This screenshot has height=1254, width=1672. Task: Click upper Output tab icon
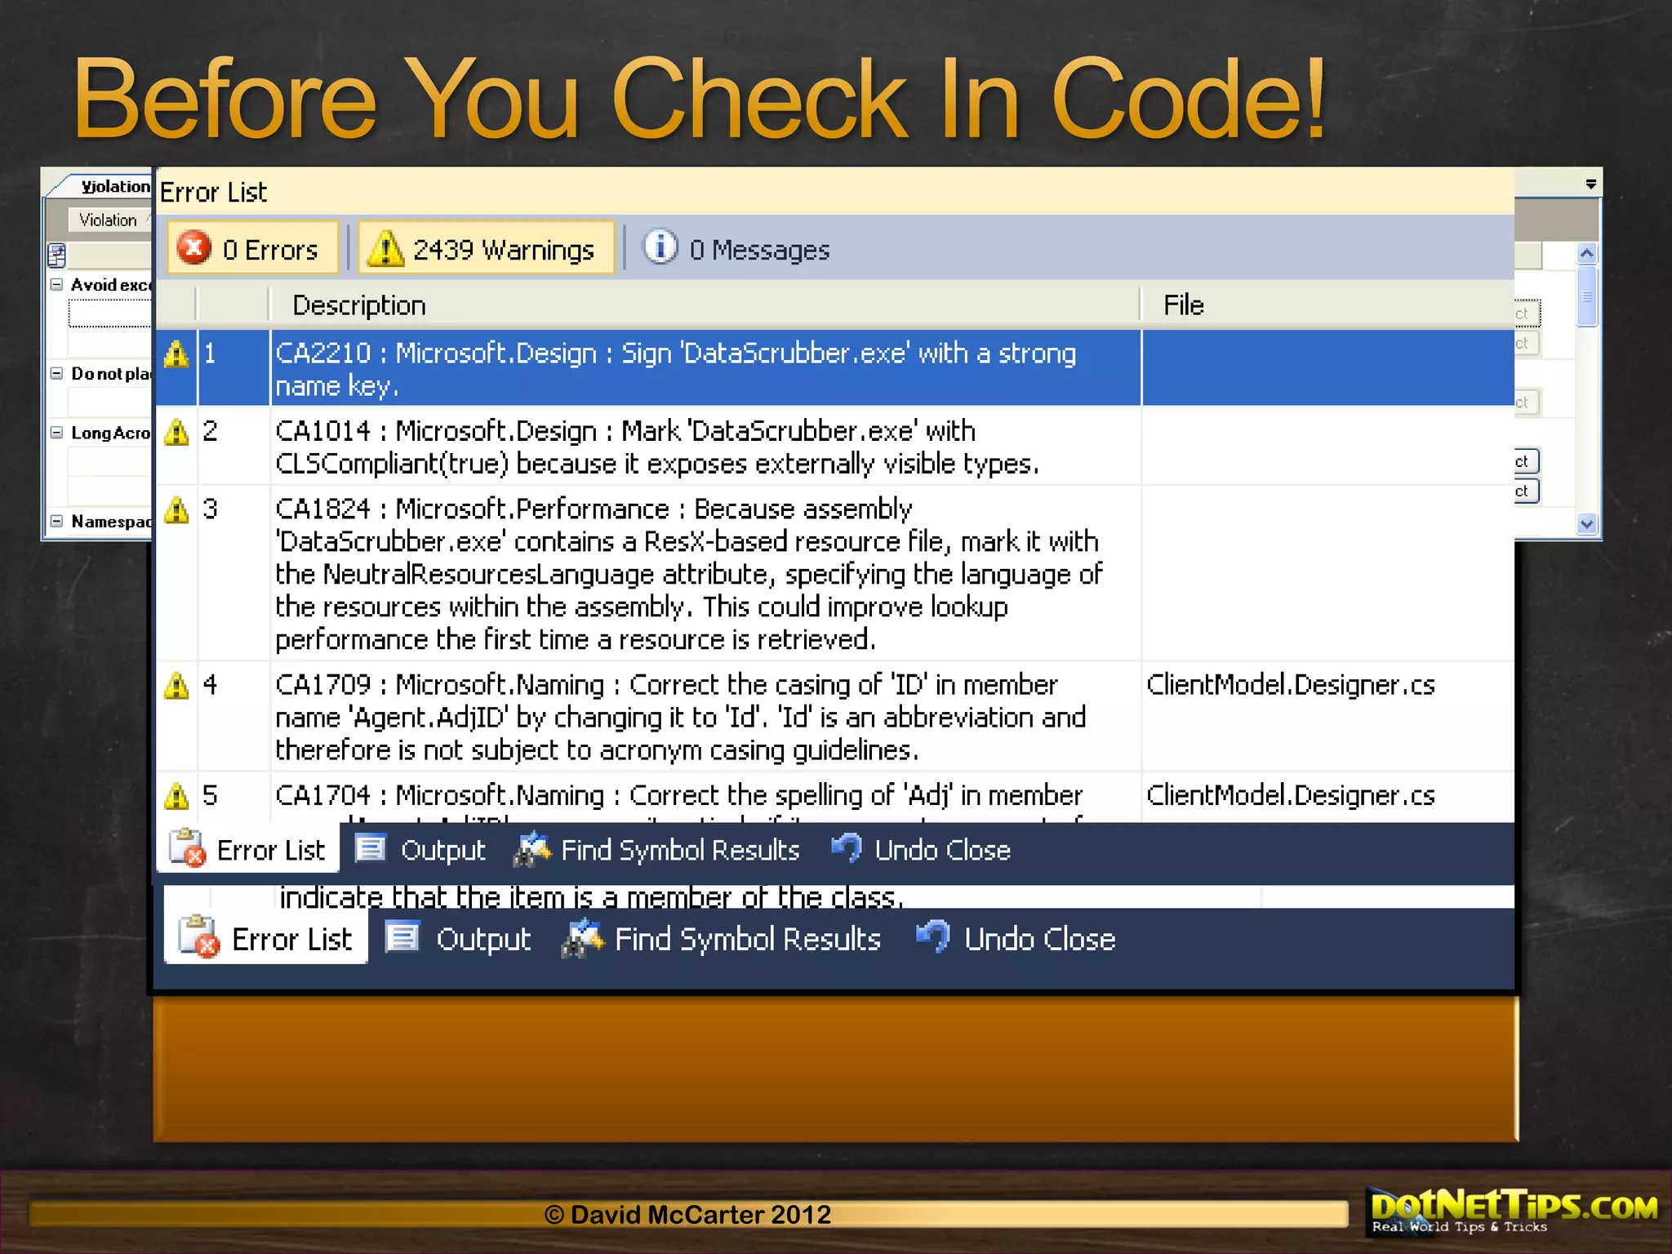(371, 848)
